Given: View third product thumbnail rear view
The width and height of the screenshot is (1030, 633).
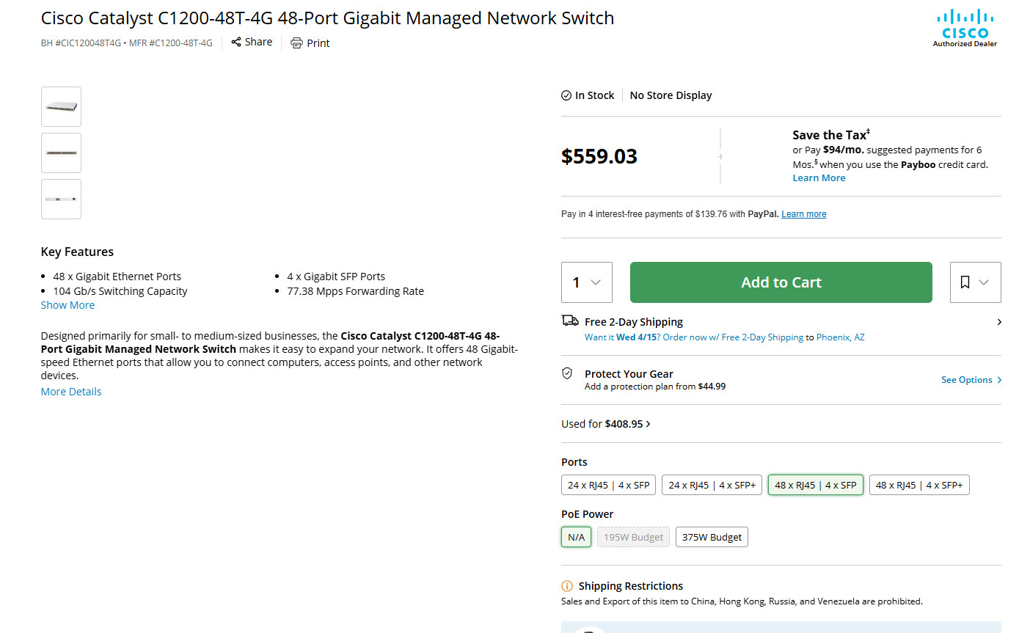Looking at the screenshot, I should coord(61,199).
